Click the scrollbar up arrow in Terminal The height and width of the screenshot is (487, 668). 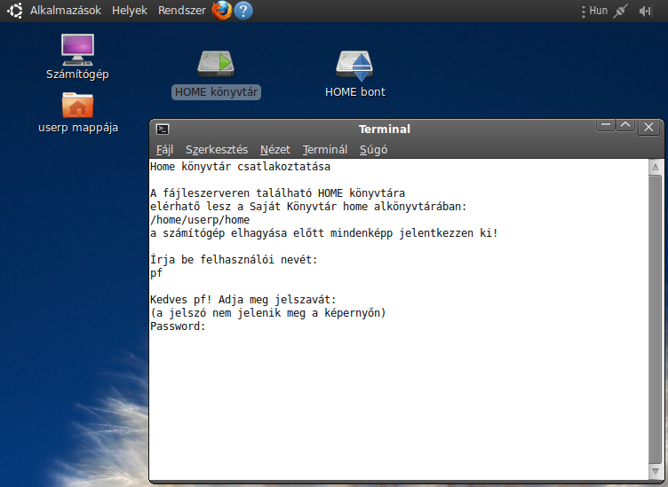655,167
